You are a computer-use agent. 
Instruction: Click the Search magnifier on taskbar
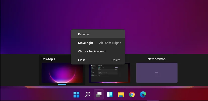(x=88, y=95)
